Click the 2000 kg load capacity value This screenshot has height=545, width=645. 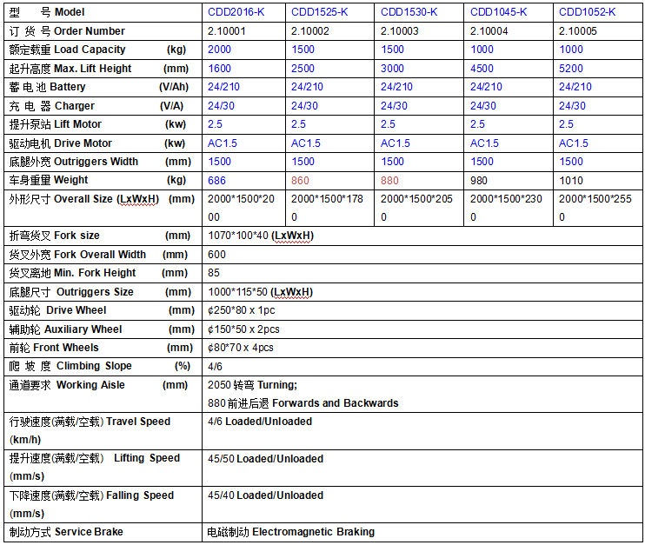point(220,50)
